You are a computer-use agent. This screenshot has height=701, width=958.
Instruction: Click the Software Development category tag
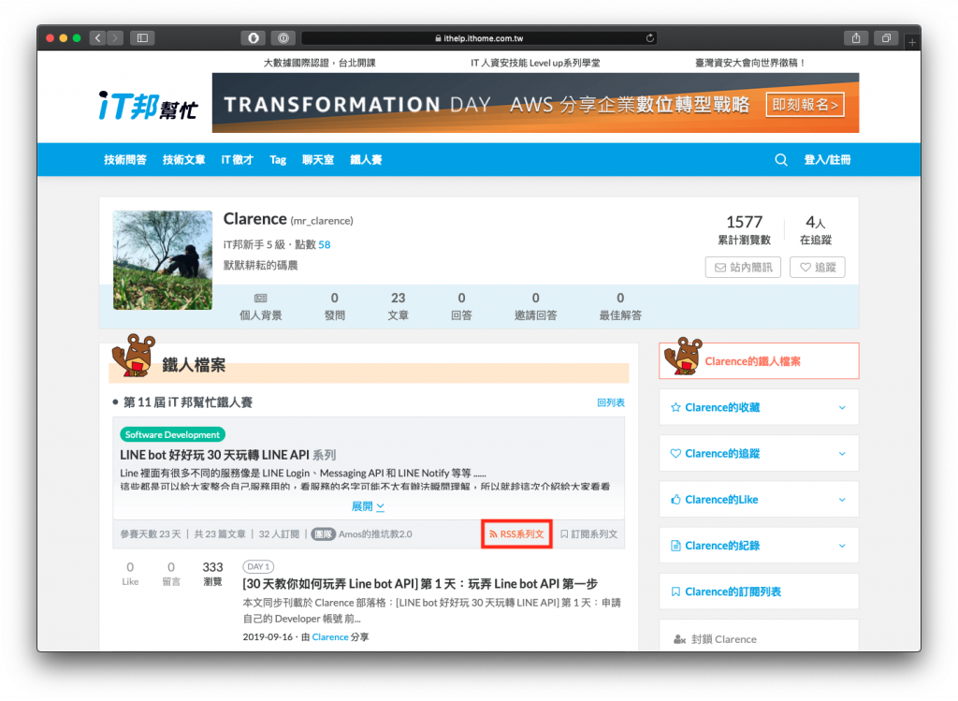tap(172, 434)
